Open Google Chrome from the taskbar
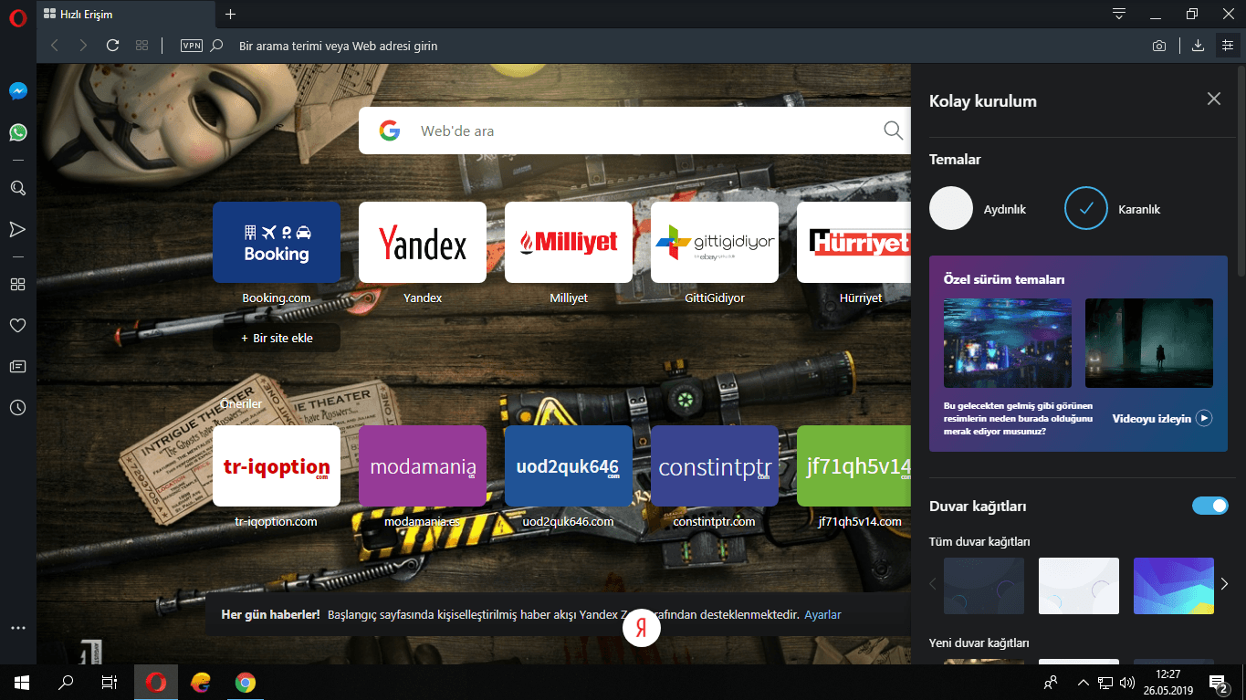This screenshot has width=1246, height=700. (245, 682)
